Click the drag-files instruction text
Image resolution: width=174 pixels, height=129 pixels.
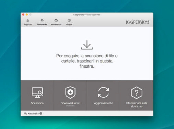click(x=87, y=61)
